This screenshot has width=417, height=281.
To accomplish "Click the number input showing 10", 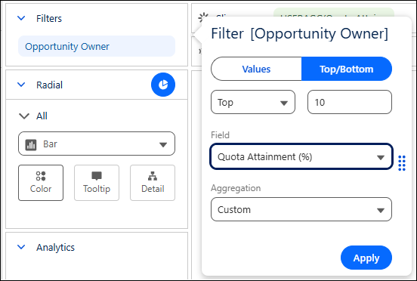I will [x=350, y=102].
